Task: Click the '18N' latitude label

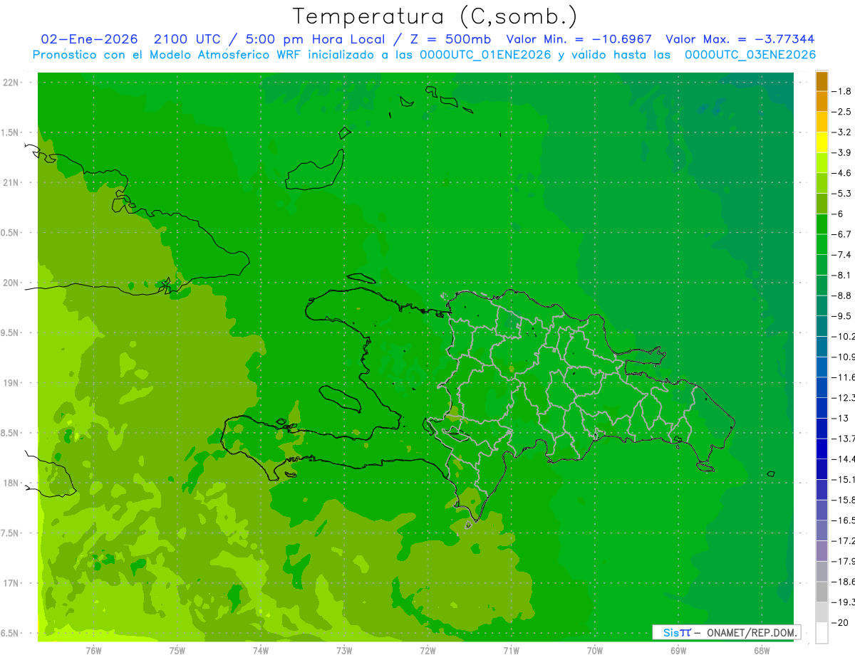Action: coord(12,483)
